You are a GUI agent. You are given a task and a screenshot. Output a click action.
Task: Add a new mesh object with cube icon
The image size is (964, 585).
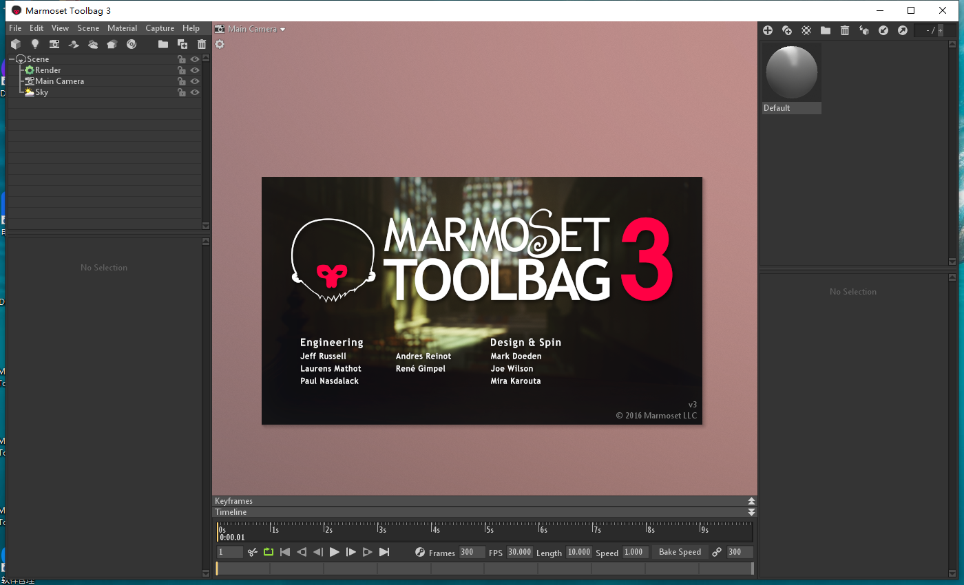click(15, 44)
